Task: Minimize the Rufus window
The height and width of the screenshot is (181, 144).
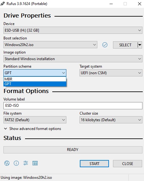Action: pyautogui.click(x=111, y=4)
